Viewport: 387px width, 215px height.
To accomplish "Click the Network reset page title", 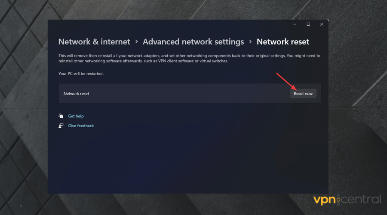I will coord(283,42).
